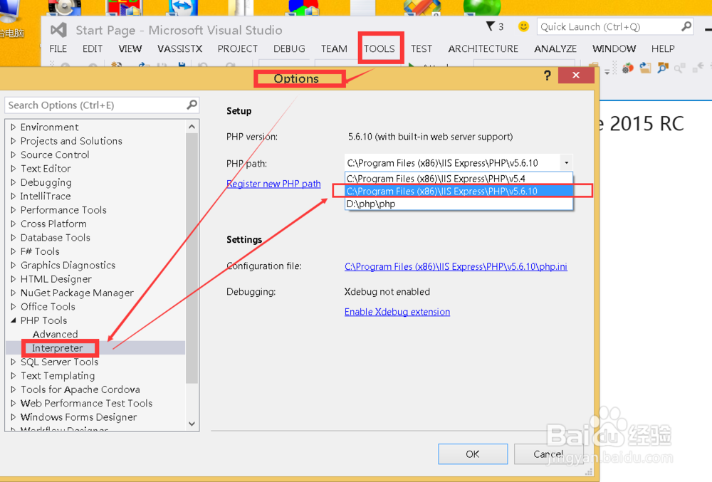712x482 pixels.
Task: Open the EDIT menu
Action: pos(92,48)
